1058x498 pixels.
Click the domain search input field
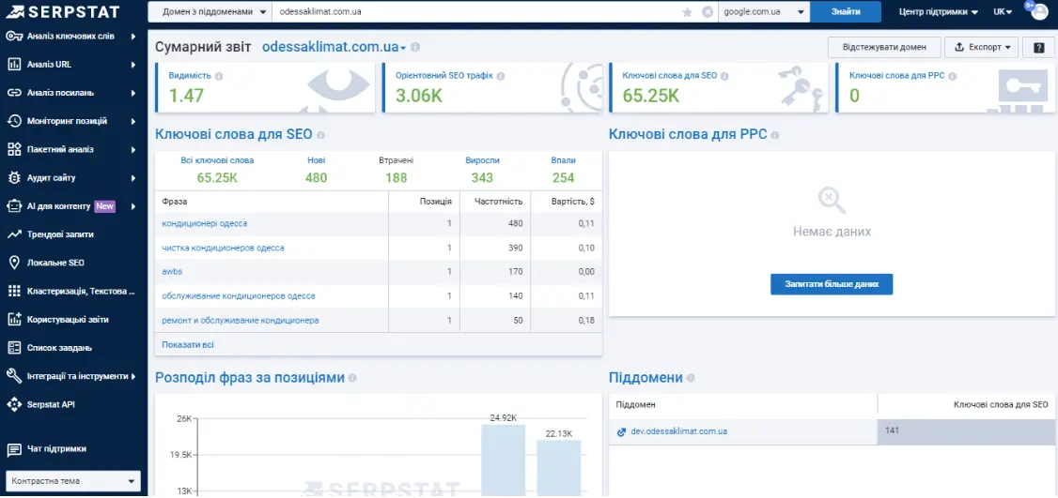(475, 12)
